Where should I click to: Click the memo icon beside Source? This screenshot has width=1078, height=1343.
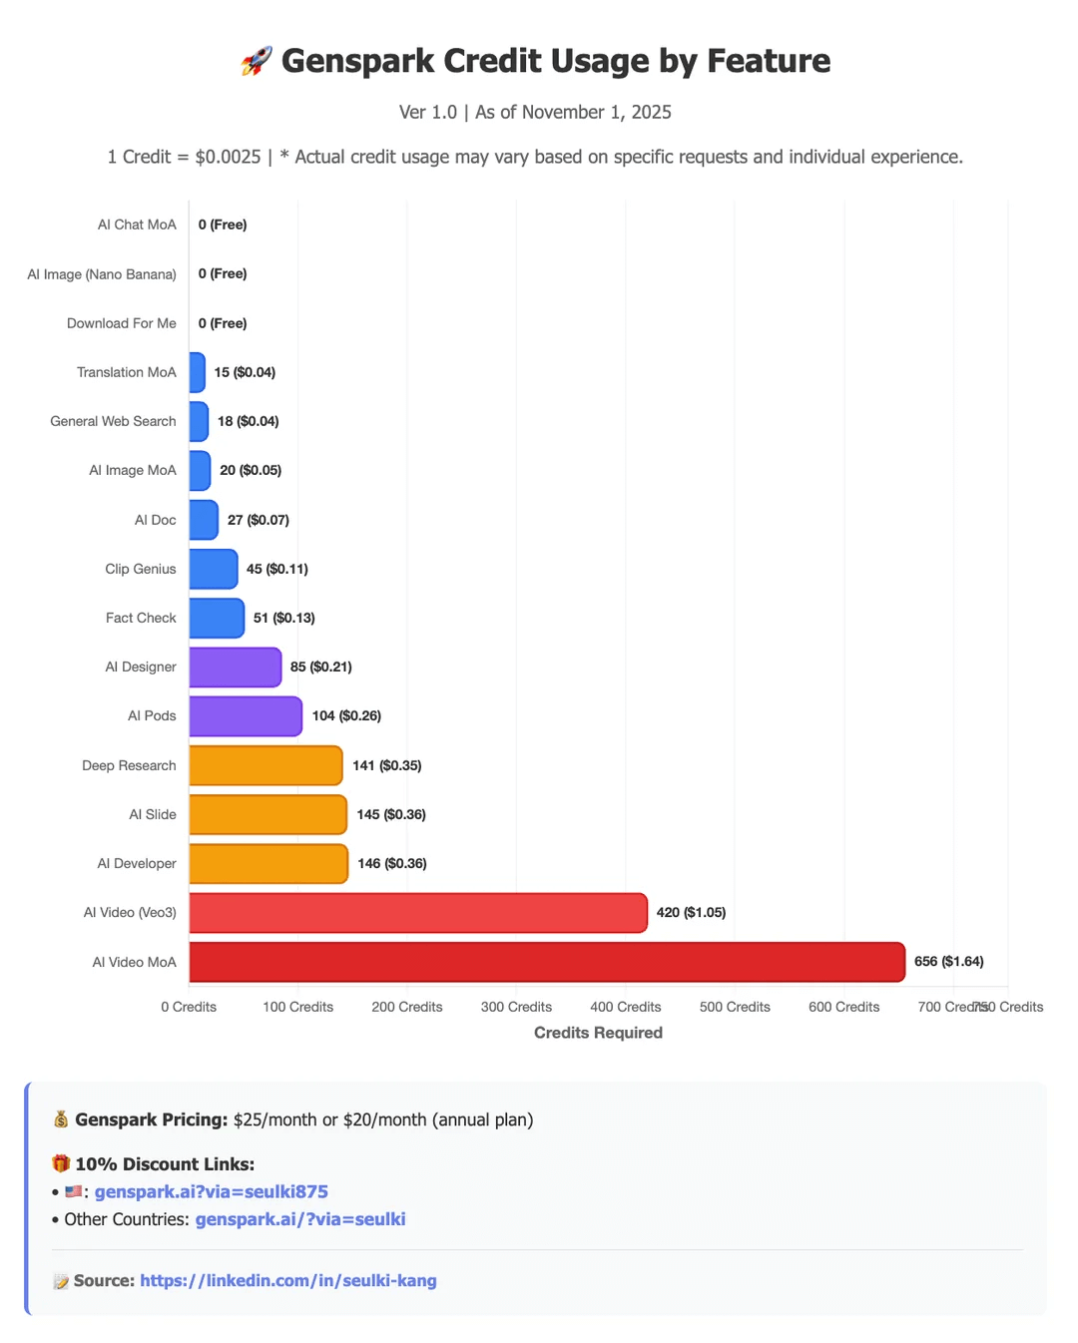coord(61,1281)
